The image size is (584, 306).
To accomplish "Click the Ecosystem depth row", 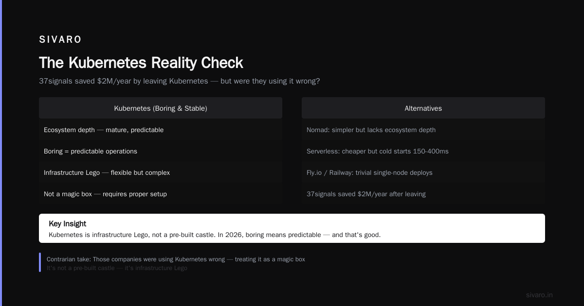I will point(161,130).
